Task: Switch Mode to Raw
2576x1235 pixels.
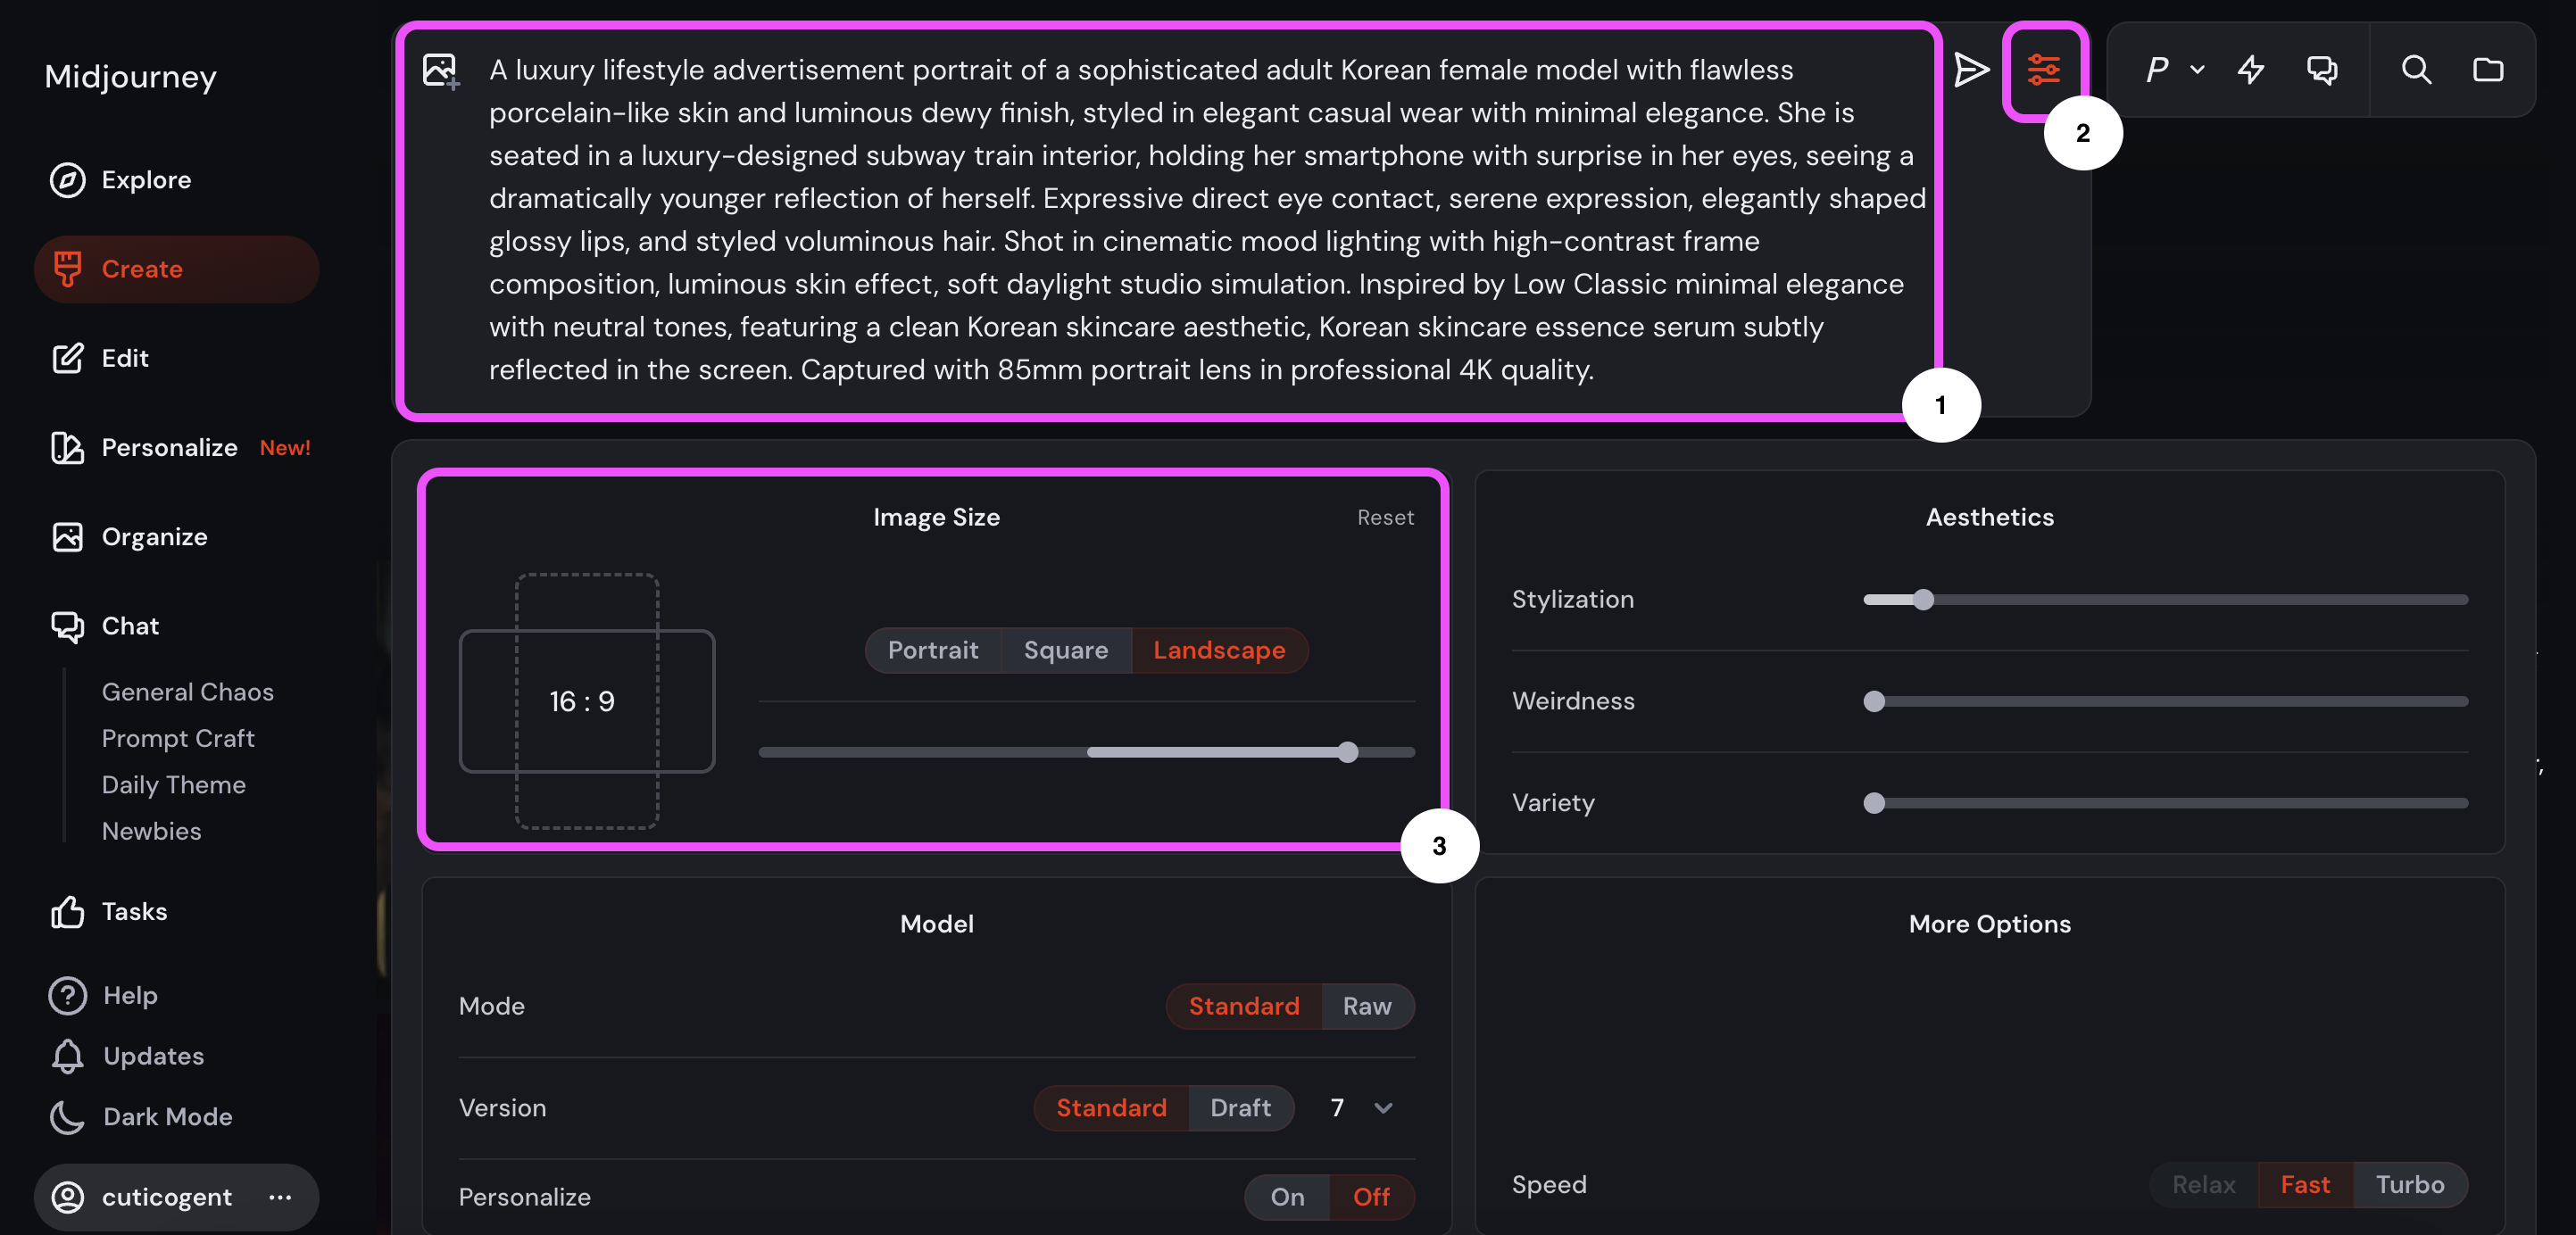Action: coord(1366,1006)
